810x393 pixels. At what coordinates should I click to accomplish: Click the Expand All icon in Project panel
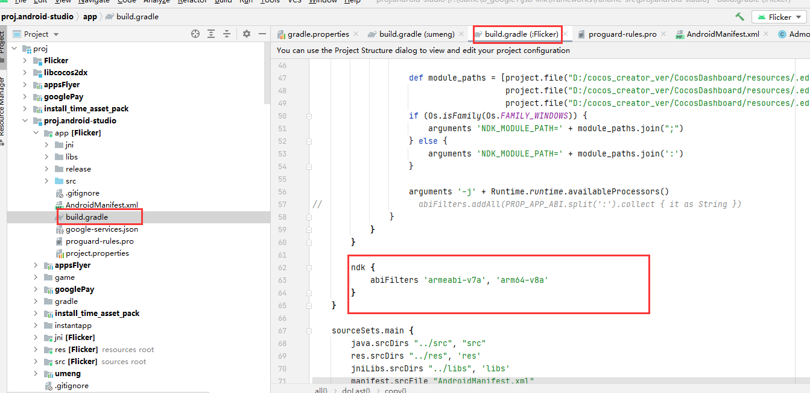click(211, 34)
